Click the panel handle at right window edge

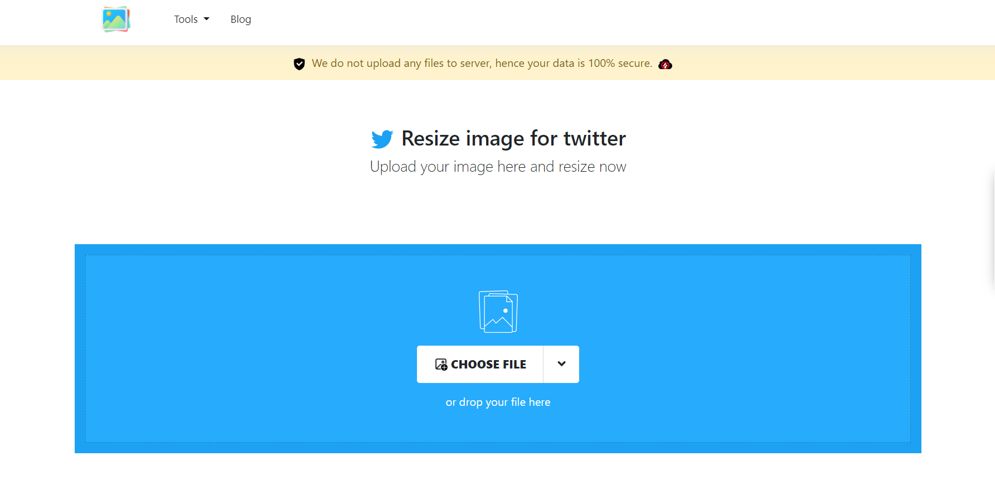[992, 229]
